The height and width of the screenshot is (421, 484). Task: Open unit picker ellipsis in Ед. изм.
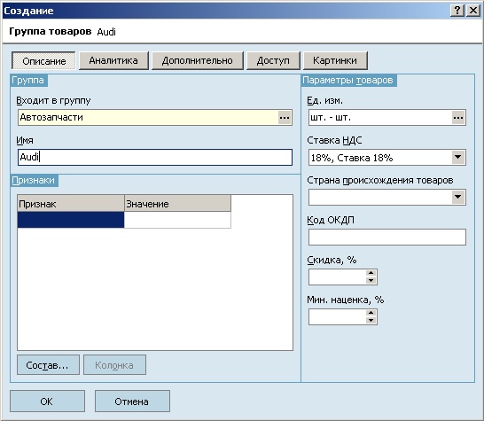tap(458, 117)
